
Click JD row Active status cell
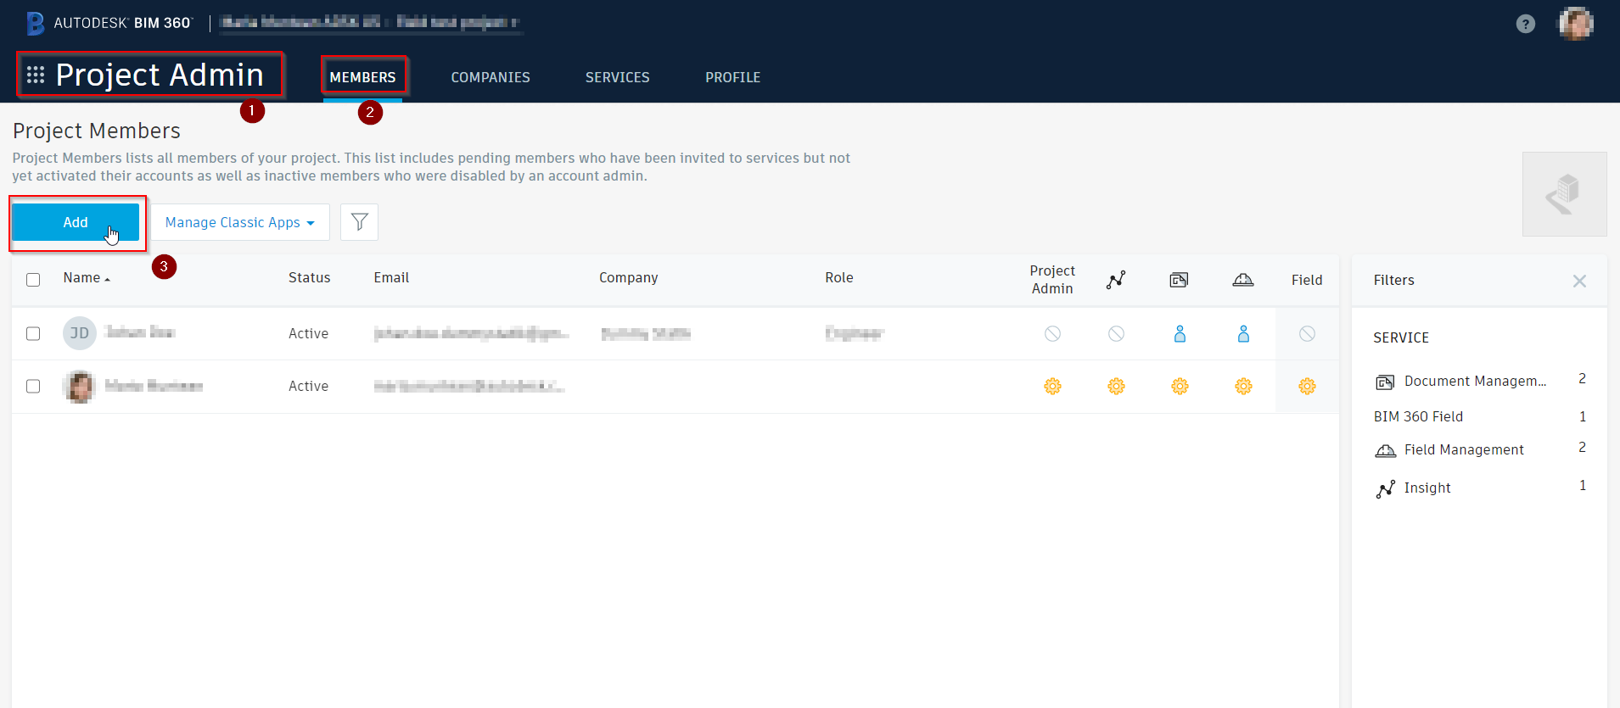pos(308,334)
